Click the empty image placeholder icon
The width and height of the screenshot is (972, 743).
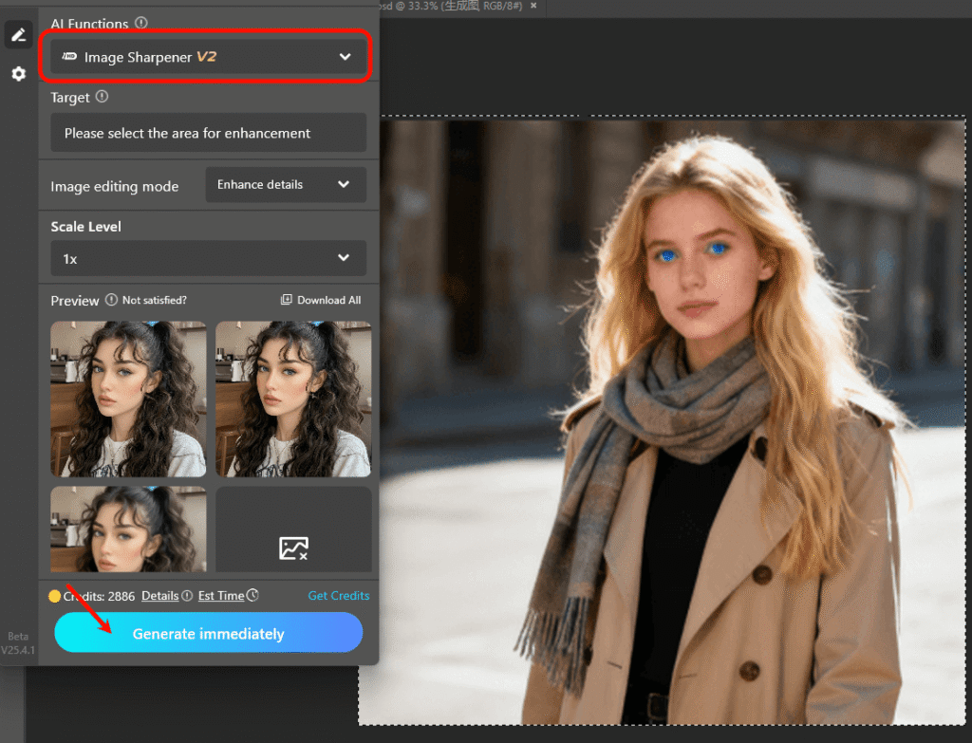coord(293,548)
